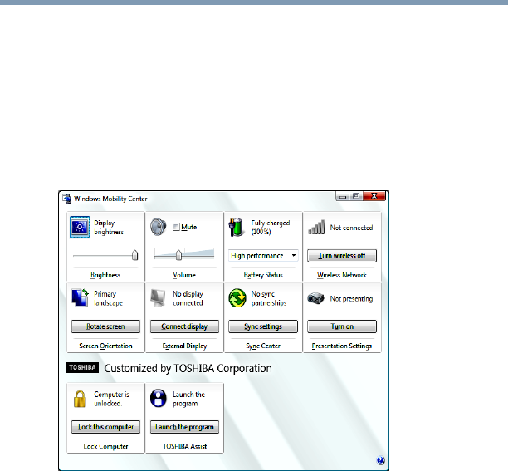The height and width of the screenshot is (471, 508).
Task: Click the Presentation Settings label
Action: [x=342, y=346]
